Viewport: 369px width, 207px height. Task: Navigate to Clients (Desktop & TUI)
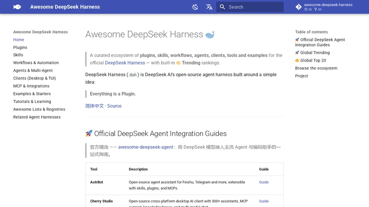coord(34,78)
